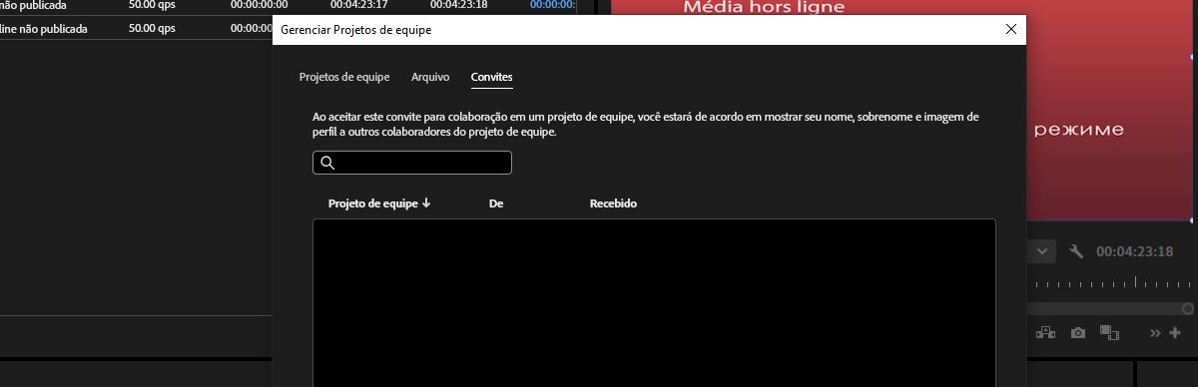Export frame with the camera icon

(1078, 332)
